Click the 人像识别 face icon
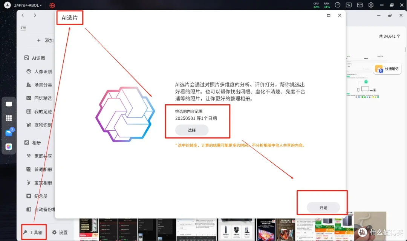 click(x=29, y=71)
